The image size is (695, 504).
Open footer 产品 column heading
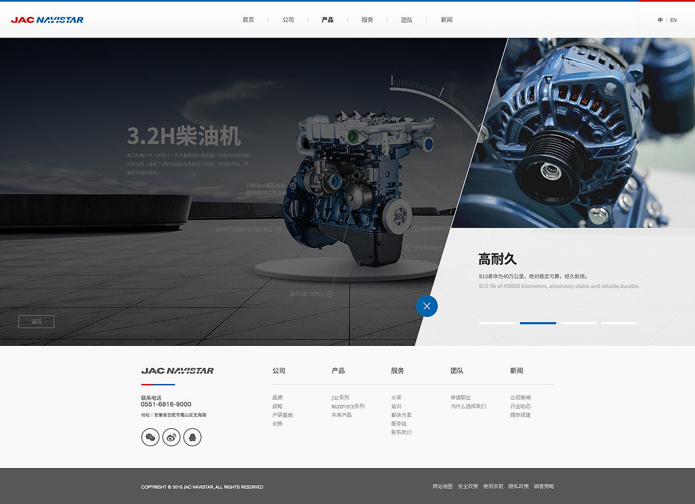pyautogui.click(x=338, y=371)
